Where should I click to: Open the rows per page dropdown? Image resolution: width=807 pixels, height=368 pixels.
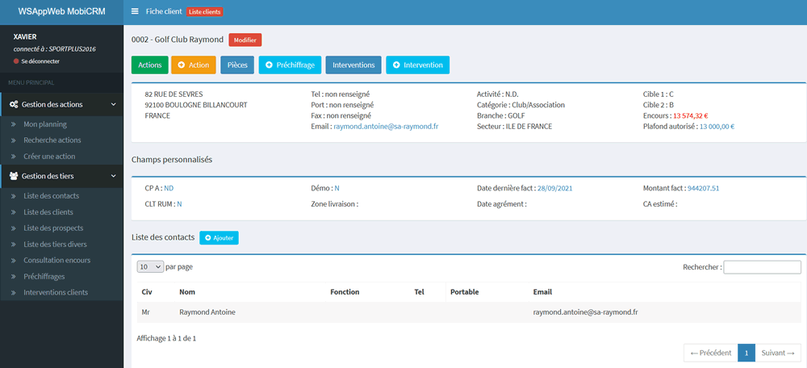150,267
